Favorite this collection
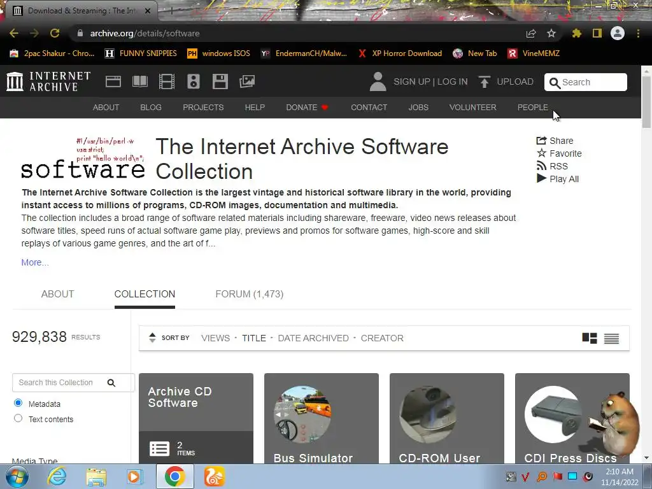This screenshot has width=652, height=489. click(559, 153)
